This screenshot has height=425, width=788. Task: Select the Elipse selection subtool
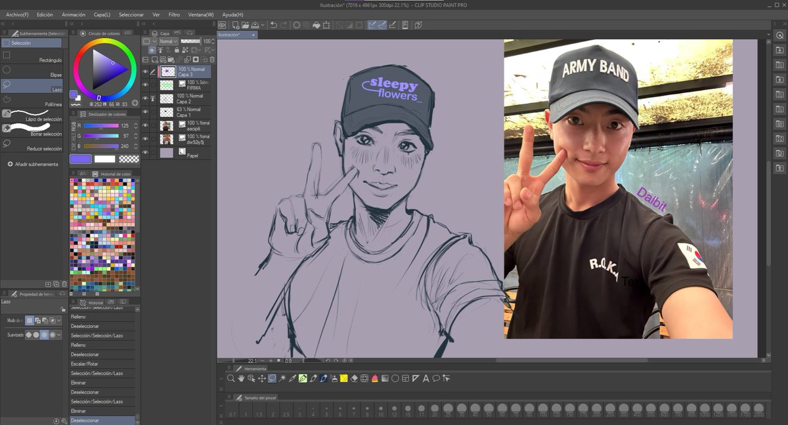(32, 72)
